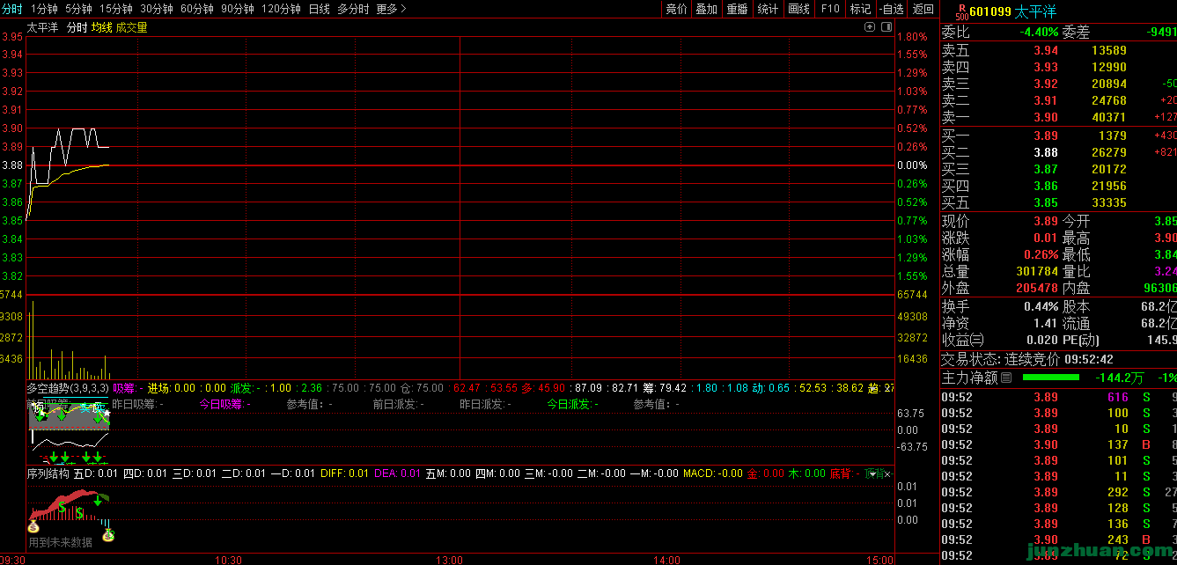The width and height of the screenshot is (1177, 565).
Task: Click the up-arrow circle icon above chart
Action: 871,27
